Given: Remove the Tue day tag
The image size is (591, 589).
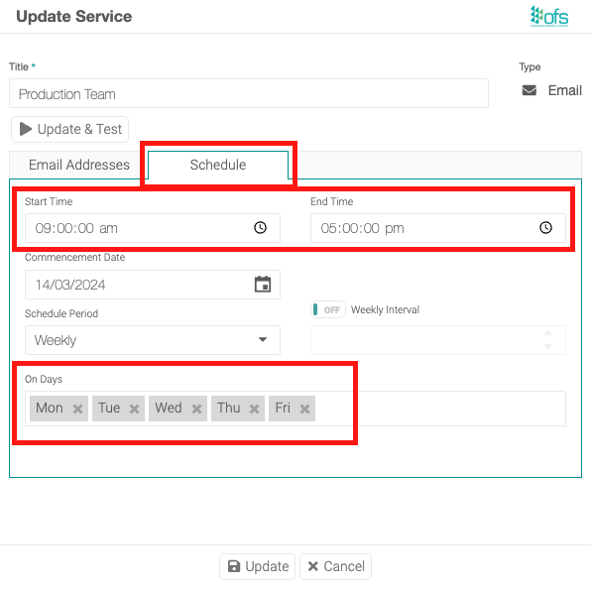Looking at the screenshot, I should pos(134,409).
